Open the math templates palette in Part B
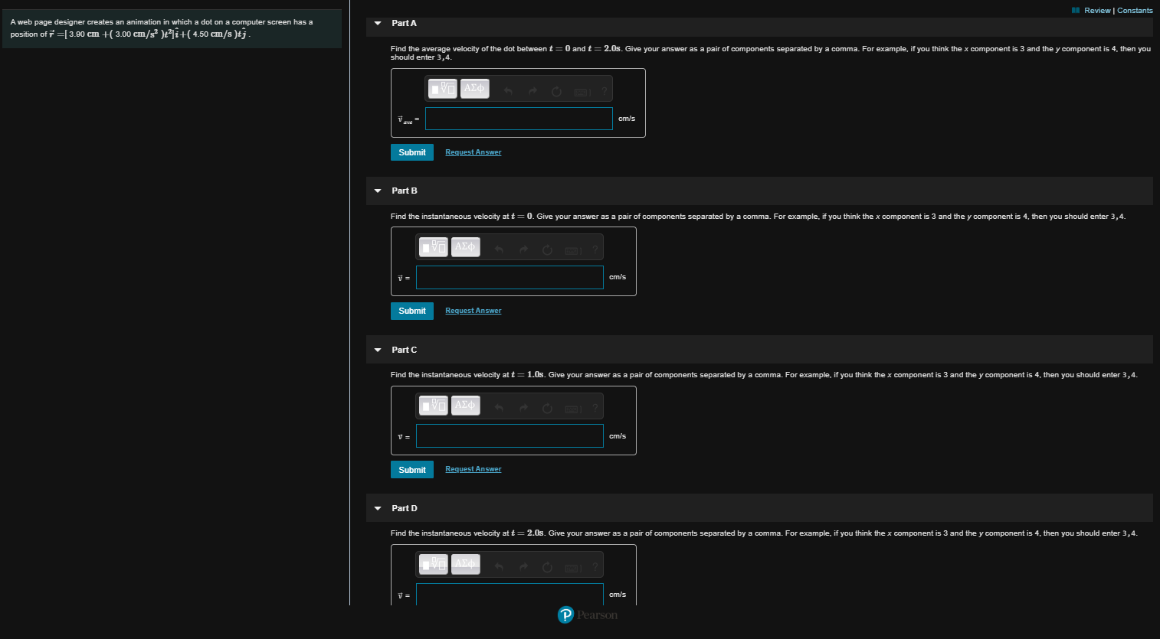The image size is (1160, 639). point(432,246)
